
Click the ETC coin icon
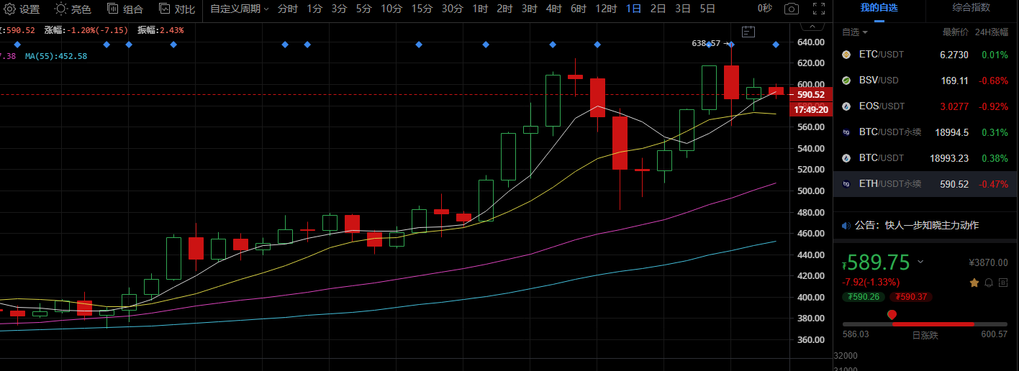point(847,55)
